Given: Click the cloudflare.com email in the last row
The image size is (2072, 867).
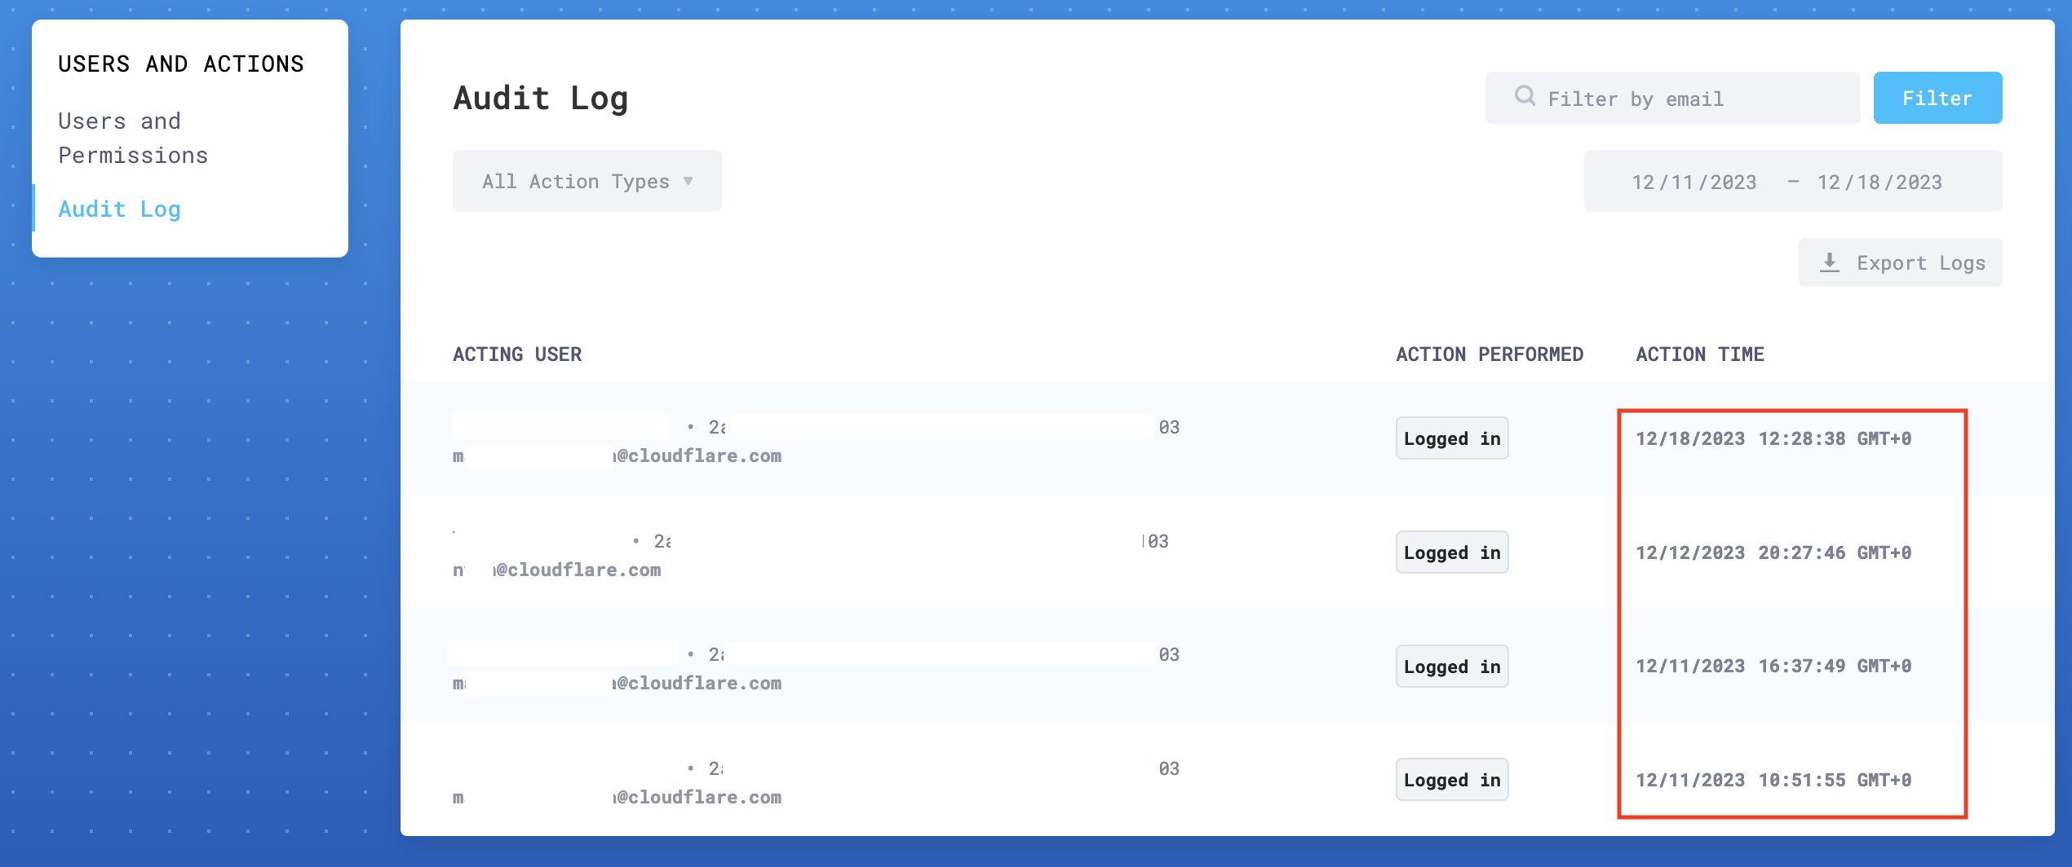Looking at the screenshot, I should coord(697,796).
